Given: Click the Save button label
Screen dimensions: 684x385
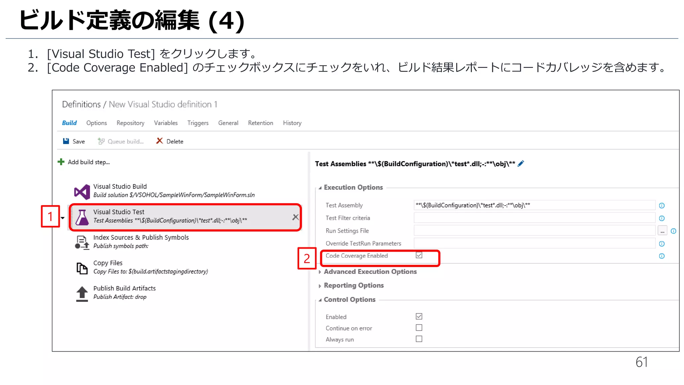Looking at the screenshot, I should (79, 141).
